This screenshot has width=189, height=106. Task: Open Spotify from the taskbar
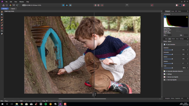(46, 104)
